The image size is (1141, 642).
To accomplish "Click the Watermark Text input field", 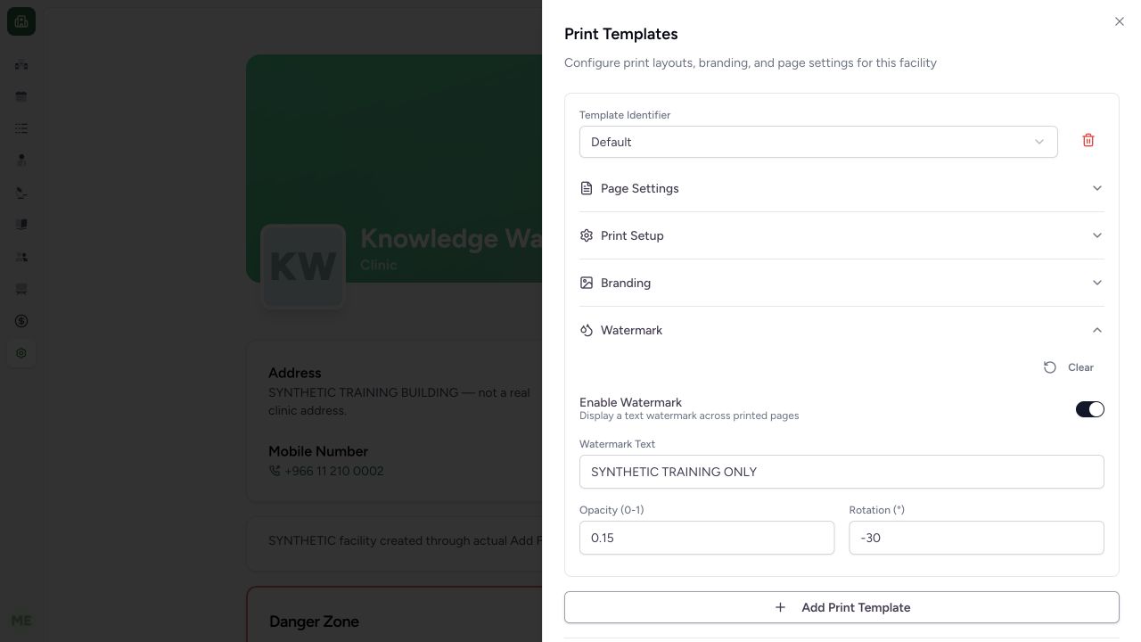I will coord(841,472).
